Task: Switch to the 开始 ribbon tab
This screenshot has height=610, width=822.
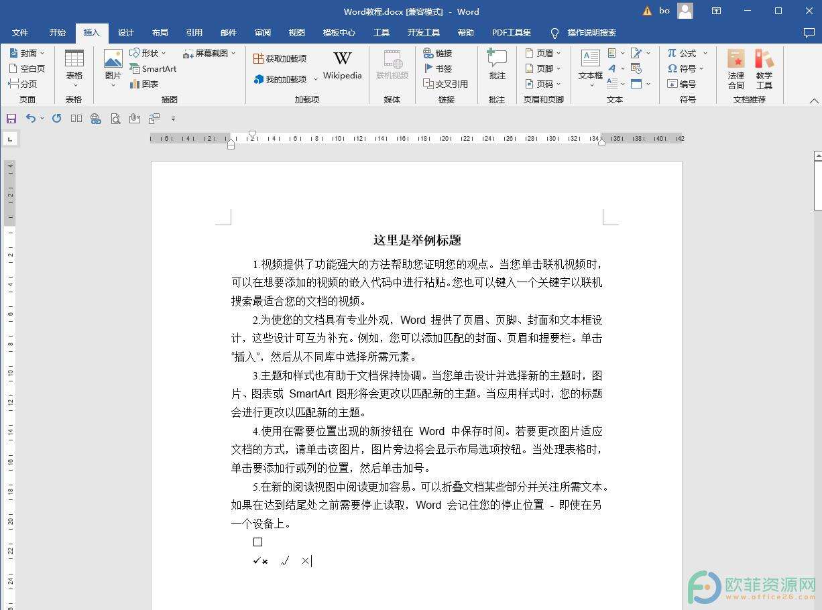Action: 56,32
